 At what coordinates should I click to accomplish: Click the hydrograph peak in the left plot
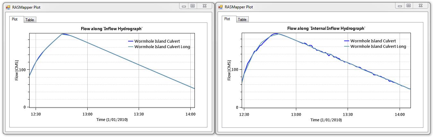(63, 34)
